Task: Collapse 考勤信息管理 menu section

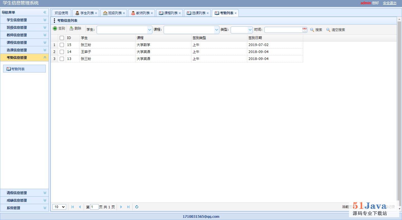Action: tap(24, 57)
